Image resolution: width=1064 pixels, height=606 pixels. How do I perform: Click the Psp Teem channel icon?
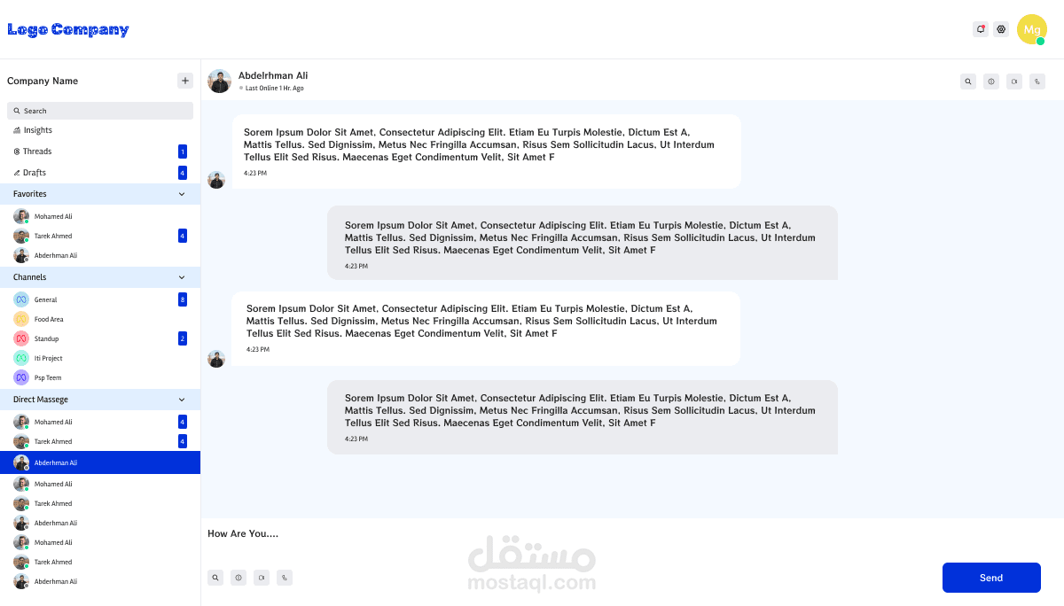tap(21, 377)
